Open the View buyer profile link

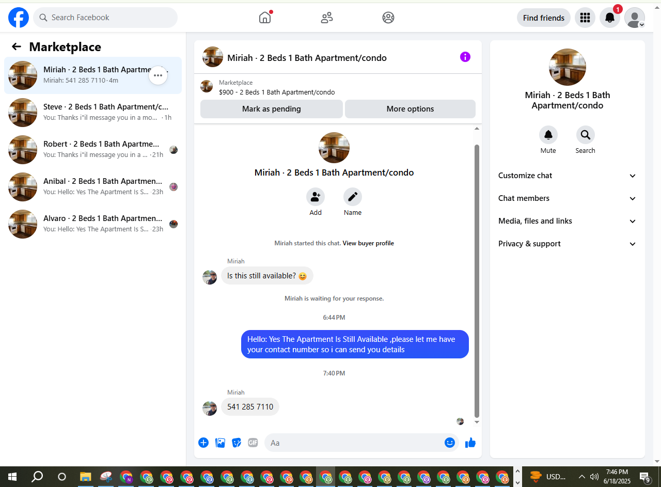[x=368, y=243]
